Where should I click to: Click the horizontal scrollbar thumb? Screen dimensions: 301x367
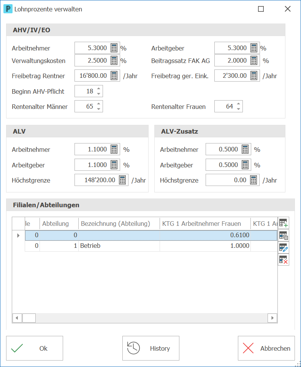pyautogui.click(x=29, y=318)
